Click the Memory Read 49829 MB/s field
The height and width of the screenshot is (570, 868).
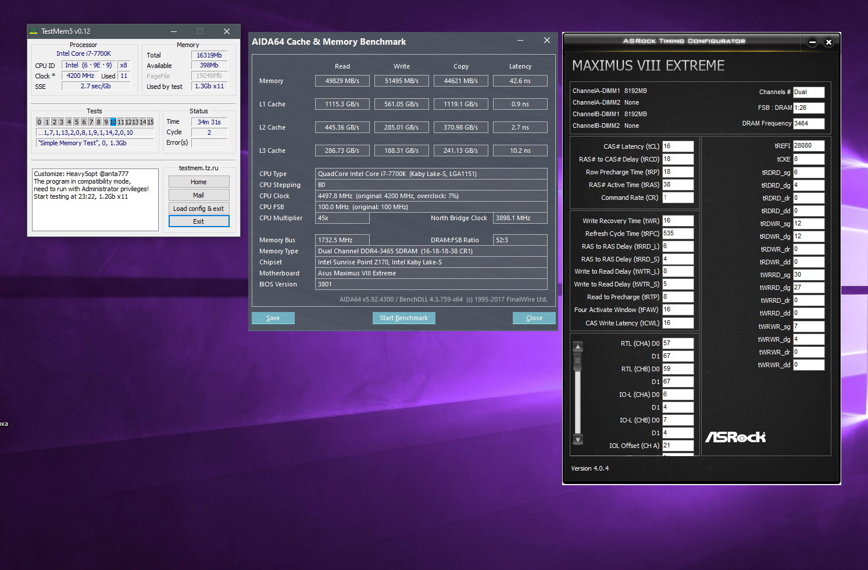pyautogui.click(x=342, y=81)
